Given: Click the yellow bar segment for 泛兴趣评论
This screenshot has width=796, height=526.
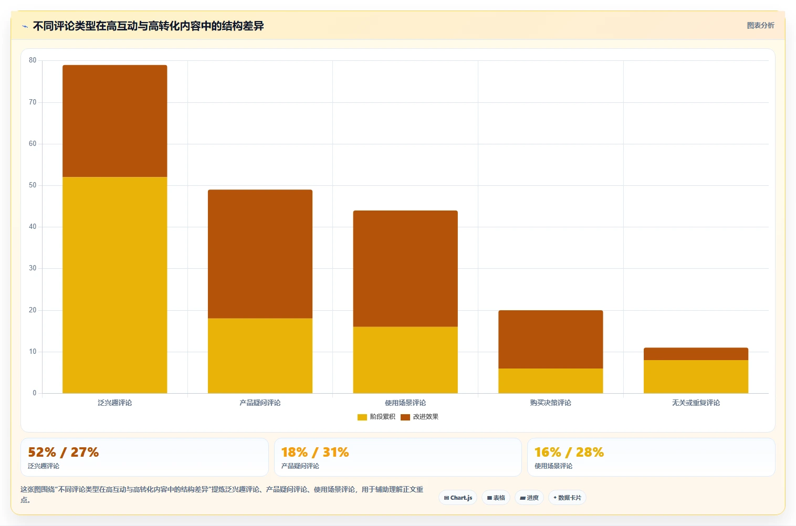Looking at the screenshot, I should tap(115, 285).
